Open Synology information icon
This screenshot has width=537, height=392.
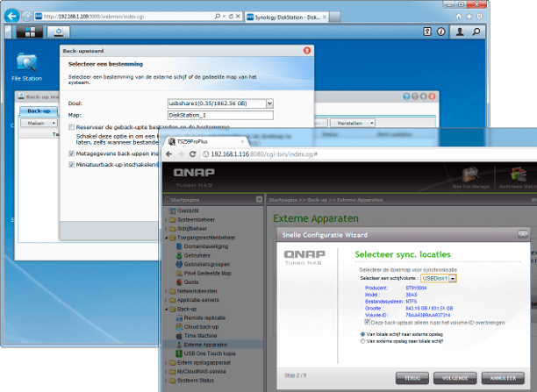pyautogui.click(x=441, y=32)
